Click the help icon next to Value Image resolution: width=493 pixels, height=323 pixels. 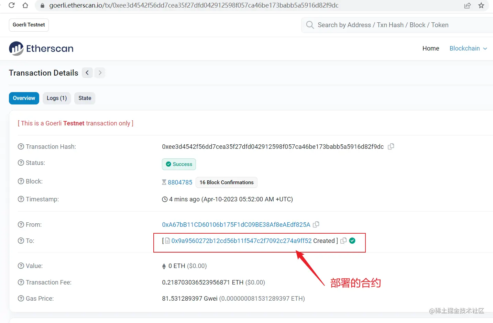pyautogui.click(x=21, y=266)
